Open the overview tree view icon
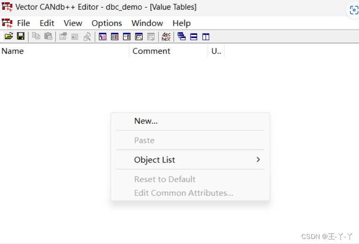Screen dimensions: 359x244 (x=103, y=37)
